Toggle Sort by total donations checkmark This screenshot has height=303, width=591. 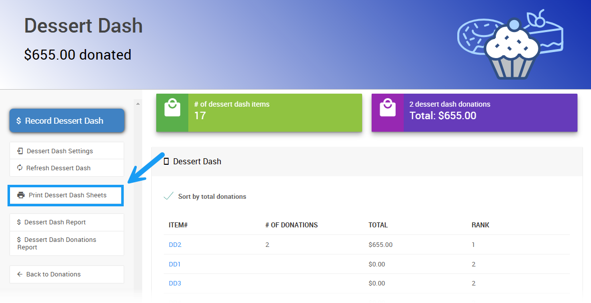(169, 196)
